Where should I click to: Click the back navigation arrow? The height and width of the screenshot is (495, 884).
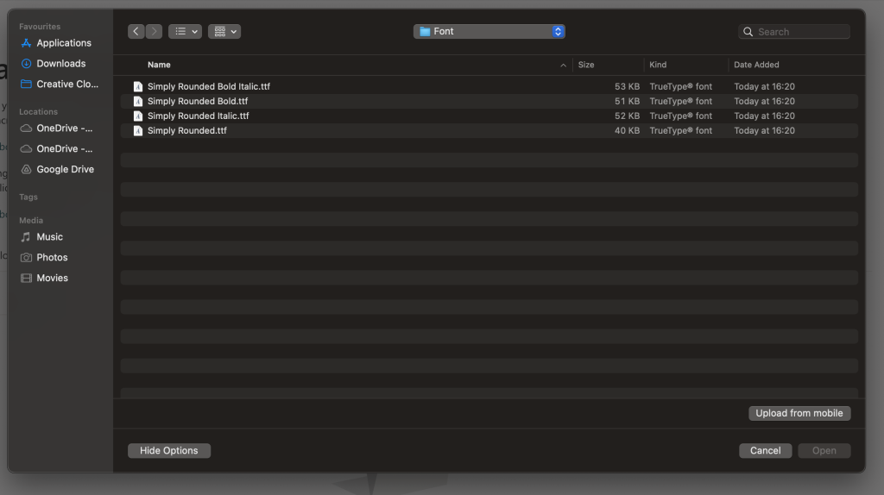(136, 32)
